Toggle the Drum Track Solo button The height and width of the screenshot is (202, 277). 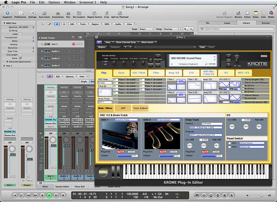(216, 151)
